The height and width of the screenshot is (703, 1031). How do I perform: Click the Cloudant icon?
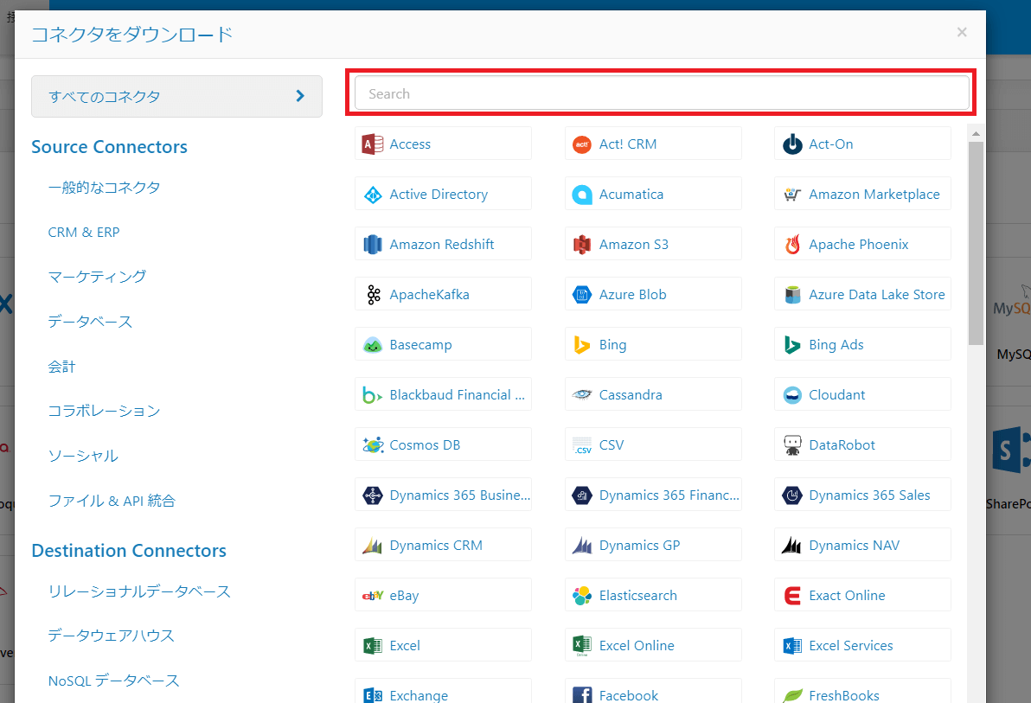(x=792, y=395)
